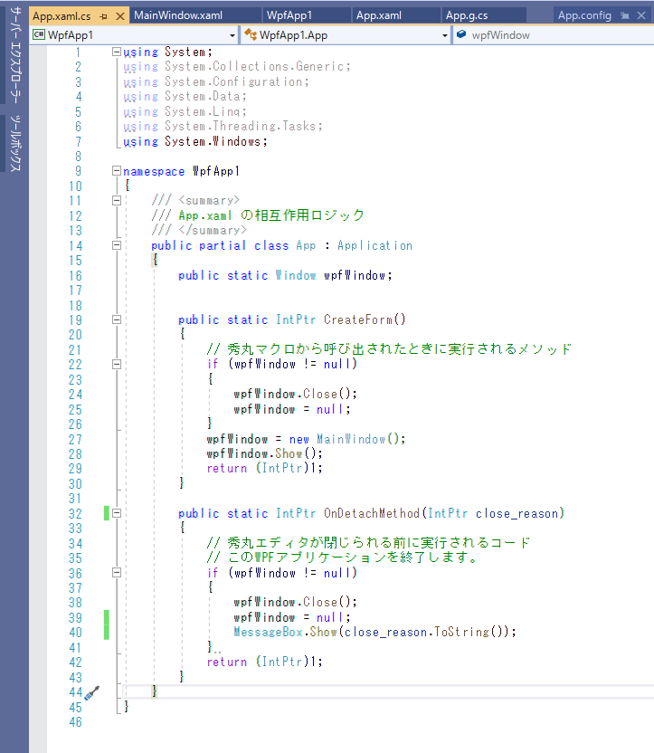654x753 pixels.
Task: Close the App.xaml.cs tab
Action: click(120, 15)
